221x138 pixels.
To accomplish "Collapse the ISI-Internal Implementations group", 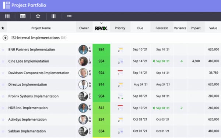I will 6,38.
